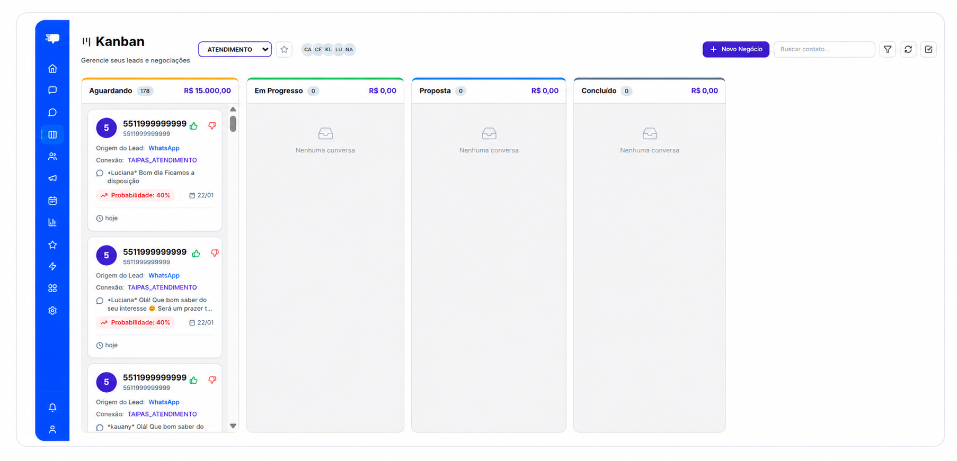
Task: Click the avatar circle on second lead card
Action: pyautogui.click(x=107, y=255)
